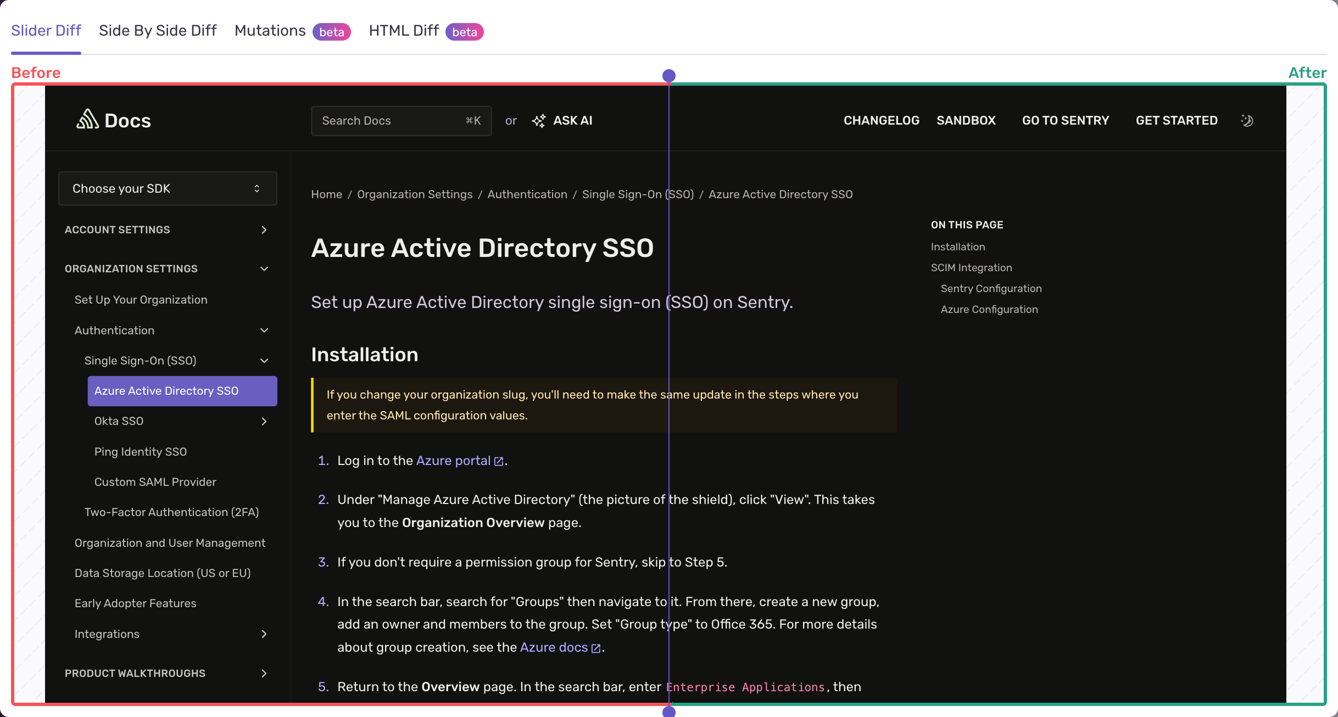This screenshot has width=1338, height=717.
Task: Collapse Organization Settings section chevron
Action: (264, 269)
